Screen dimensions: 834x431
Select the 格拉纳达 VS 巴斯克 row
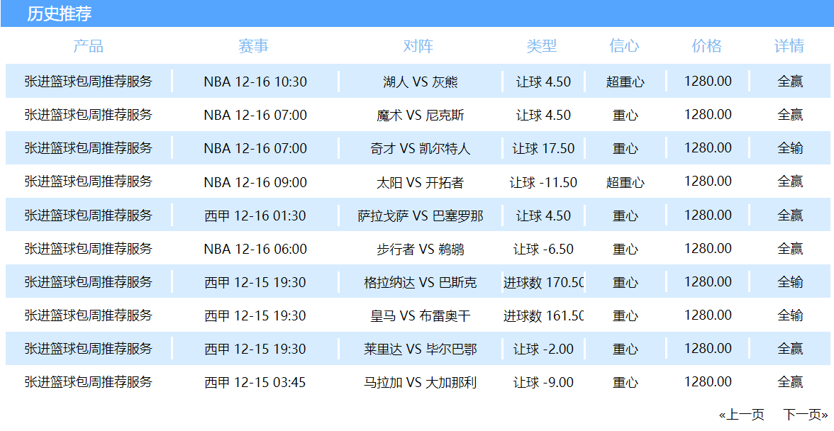pyautogui.click(x=418, y=281)
